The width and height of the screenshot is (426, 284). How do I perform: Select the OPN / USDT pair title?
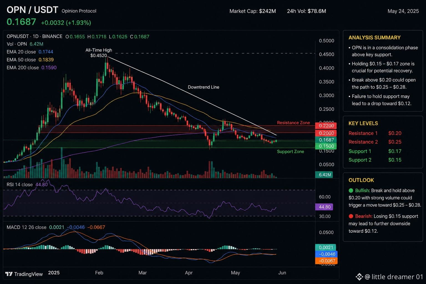(x=32, y=10)
